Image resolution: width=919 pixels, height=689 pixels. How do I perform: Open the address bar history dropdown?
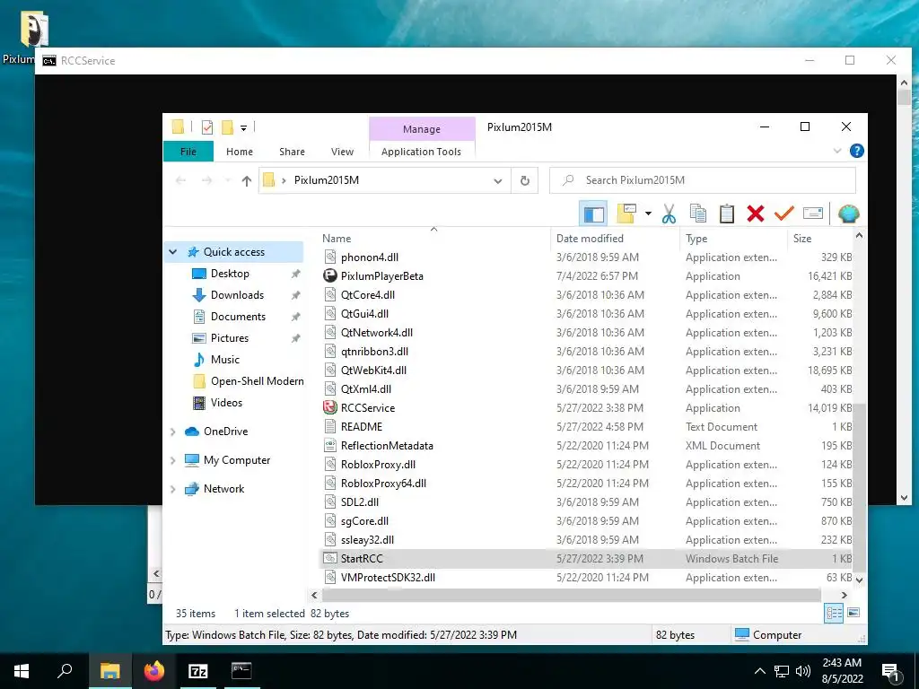[x=497, y=181]
